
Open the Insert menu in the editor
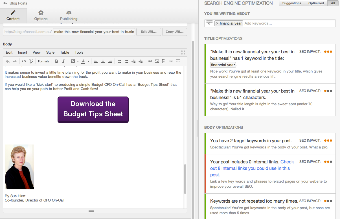[23, 52]
